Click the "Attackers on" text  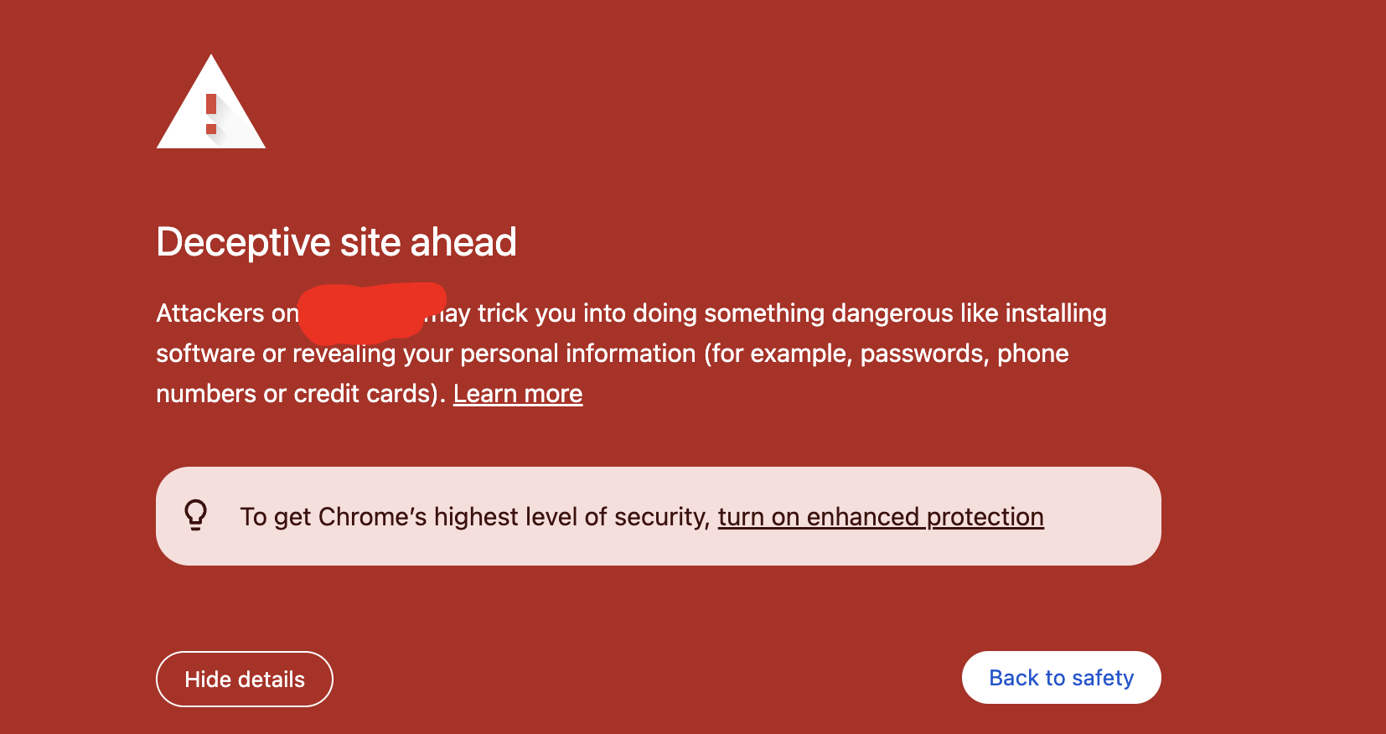click(x=227, y=313)
